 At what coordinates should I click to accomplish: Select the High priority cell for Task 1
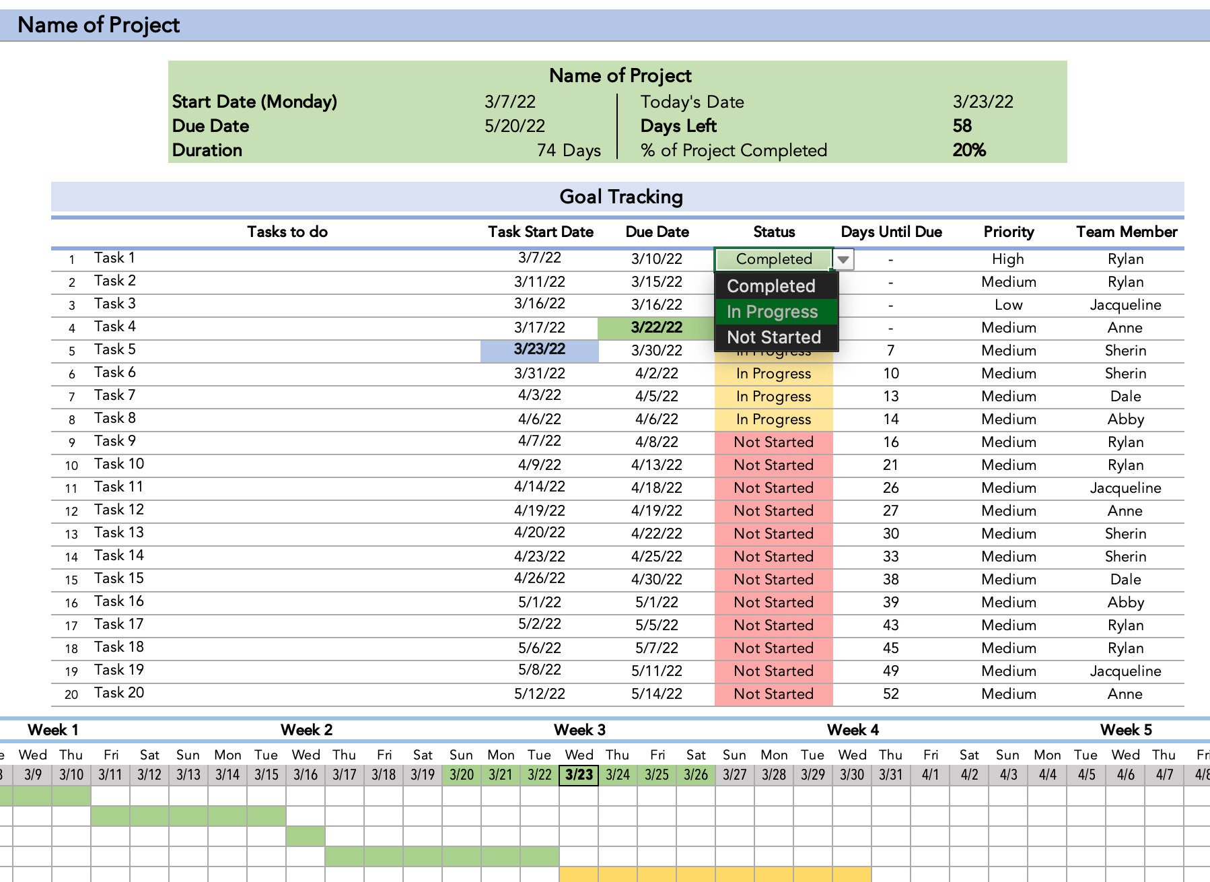click(x=1007, y=259)
